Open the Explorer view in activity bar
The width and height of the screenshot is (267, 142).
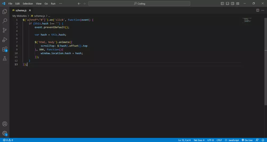(5, 11)
